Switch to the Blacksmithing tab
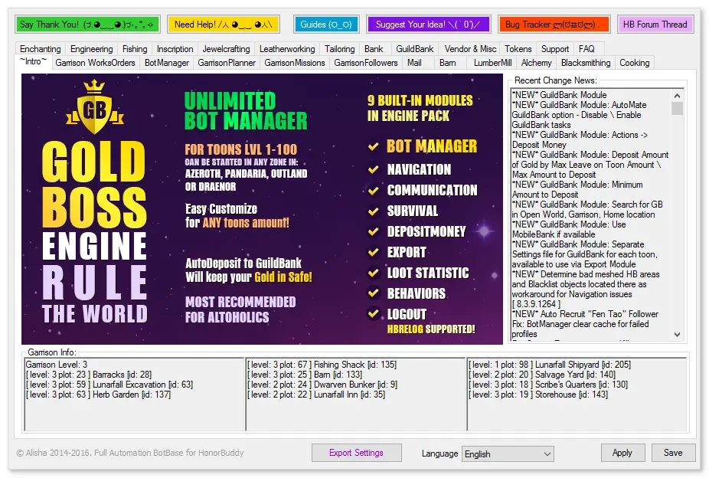709x478 pixels. tap(586, 63)
